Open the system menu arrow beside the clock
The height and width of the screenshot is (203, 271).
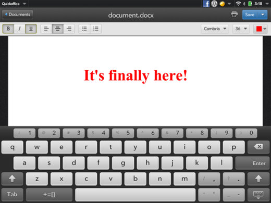tap(267, 4)
